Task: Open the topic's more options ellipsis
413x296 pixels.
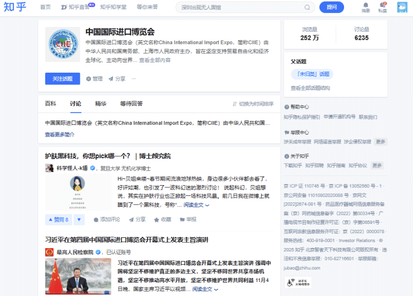Action: (134, 79)
